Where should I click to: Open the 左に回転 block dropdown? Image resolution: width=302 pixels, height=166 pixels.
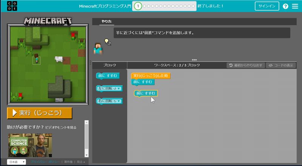[x=119, y=89]
